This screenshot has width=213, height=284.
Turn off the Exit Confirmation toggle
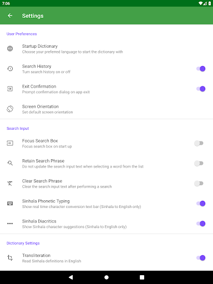click(x=201, y=89)
